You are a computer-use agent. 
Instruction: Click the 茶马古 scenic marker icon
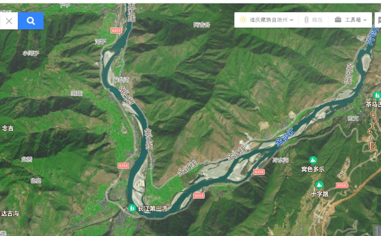click(377, 95)
